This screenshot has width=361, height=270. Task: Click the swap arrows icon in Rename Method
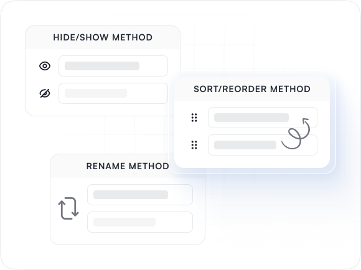coord(68,208)
